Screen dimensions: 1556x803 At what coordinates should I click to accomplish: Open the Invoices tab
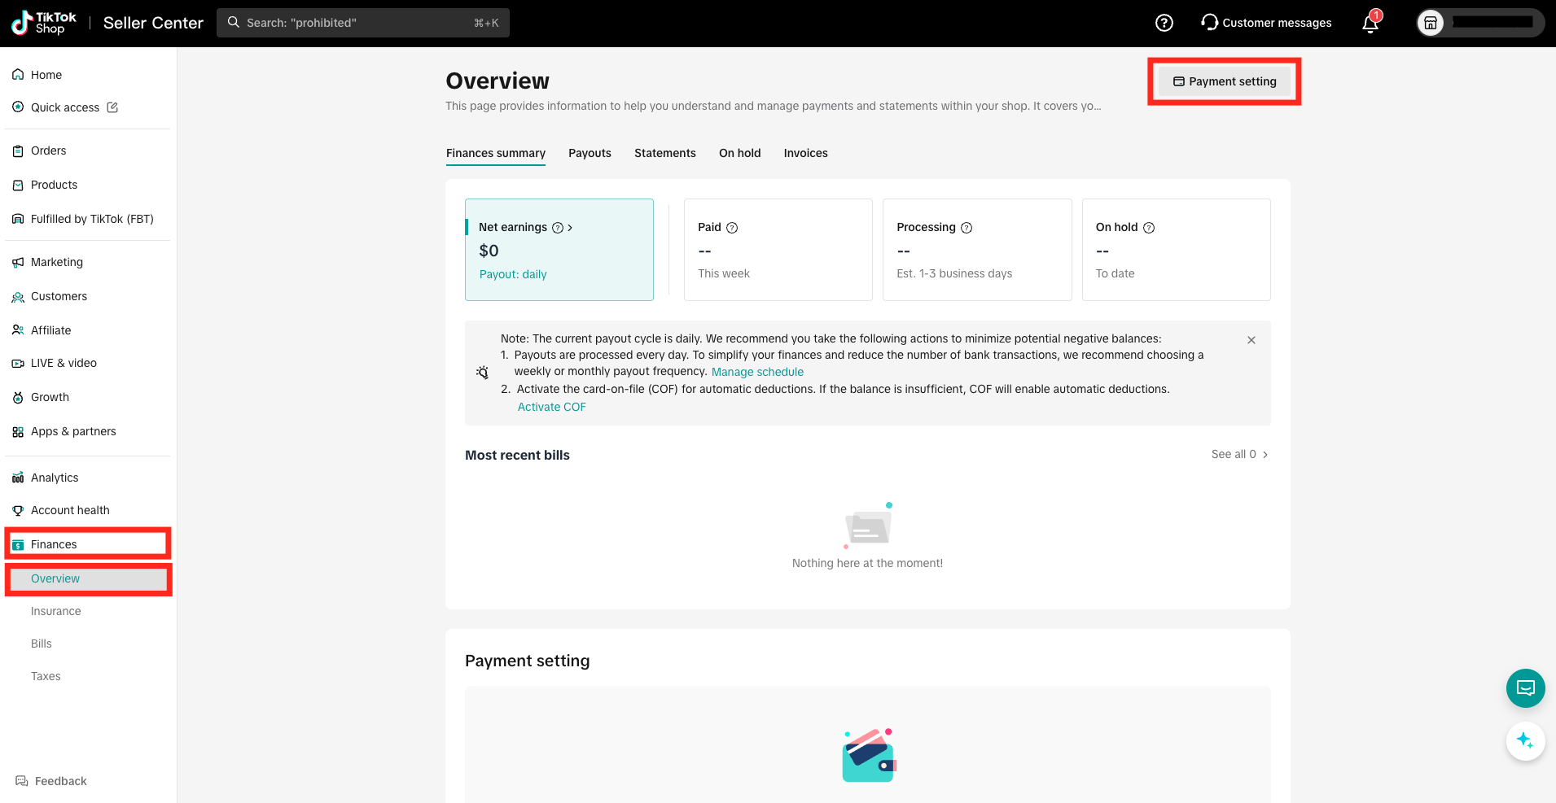805,153
